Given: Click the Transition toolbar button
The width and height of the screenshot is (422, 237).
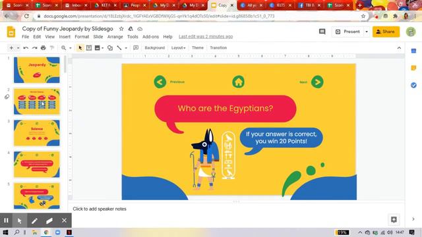Looking at the screenshot, I should pyautogui.click(x=218, y=48).
